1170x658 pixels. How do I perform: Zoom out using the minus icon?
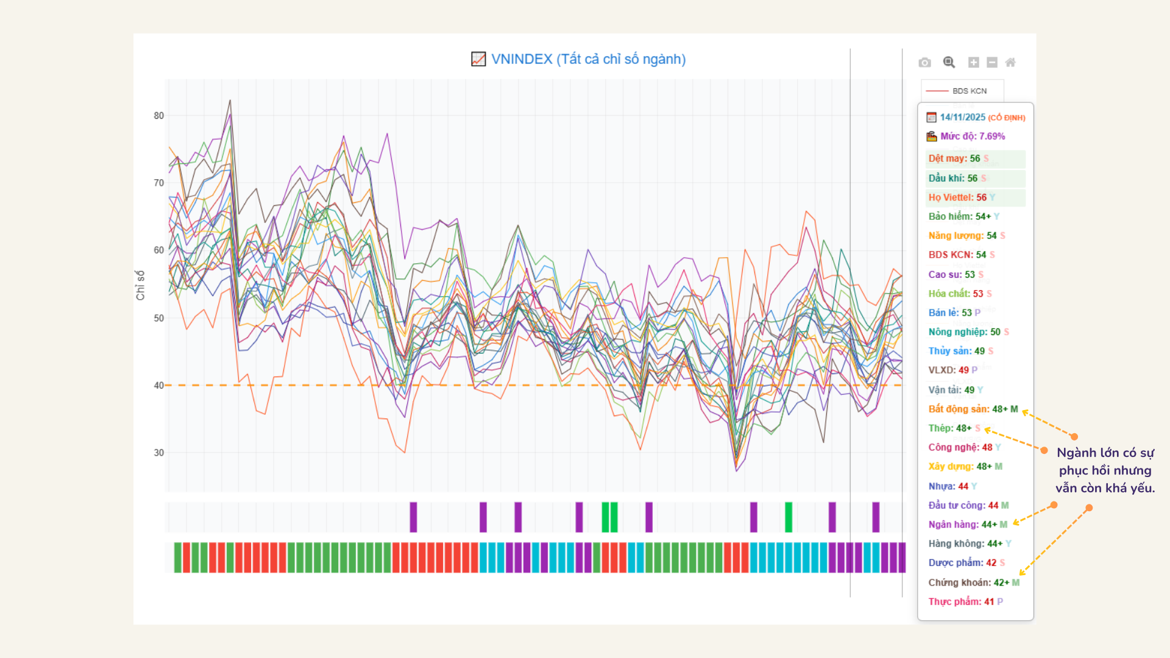coord(992,62)
